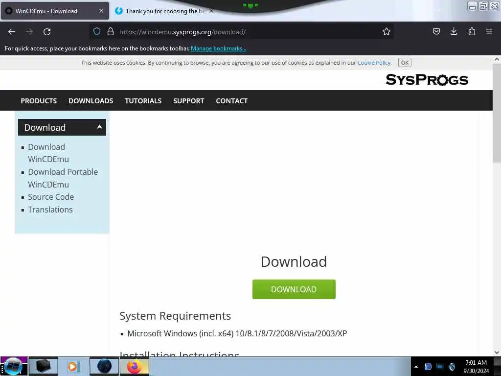Close the WinCDEmu - Download tab
Screen dimensions: 501x376
[101, 11]
